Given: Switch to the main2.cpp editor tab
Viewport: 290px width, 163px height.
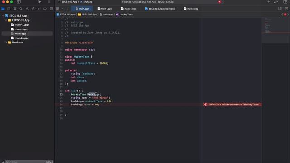Looking at the screenshot, I should (x=191, y=9).
